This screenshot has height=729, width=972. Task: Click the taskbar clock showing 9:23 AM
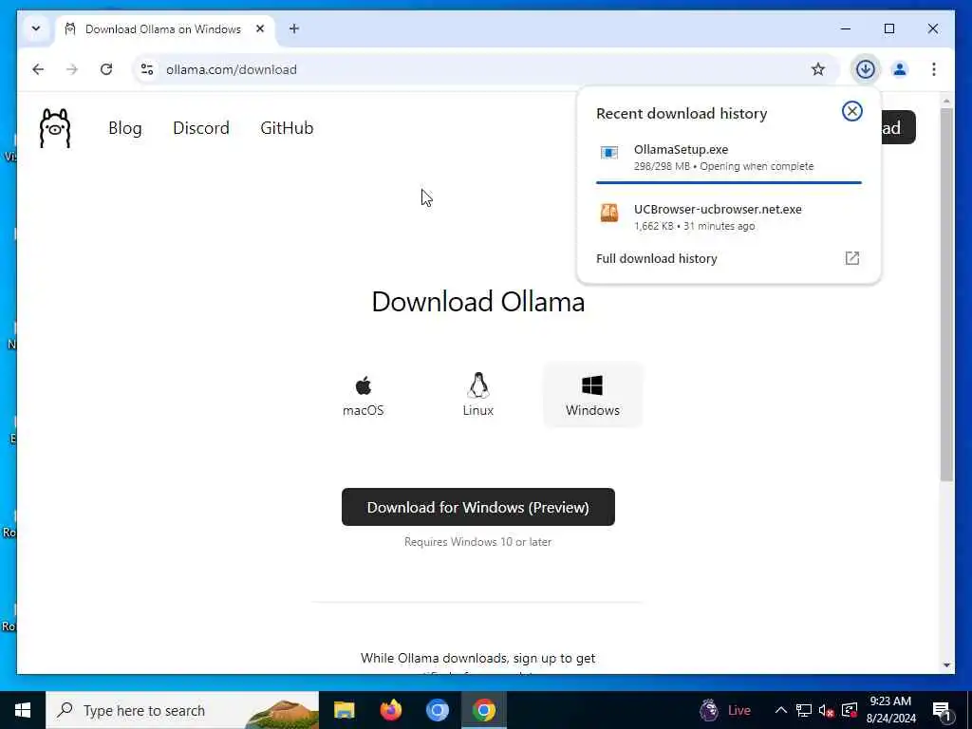coord(890,710)
